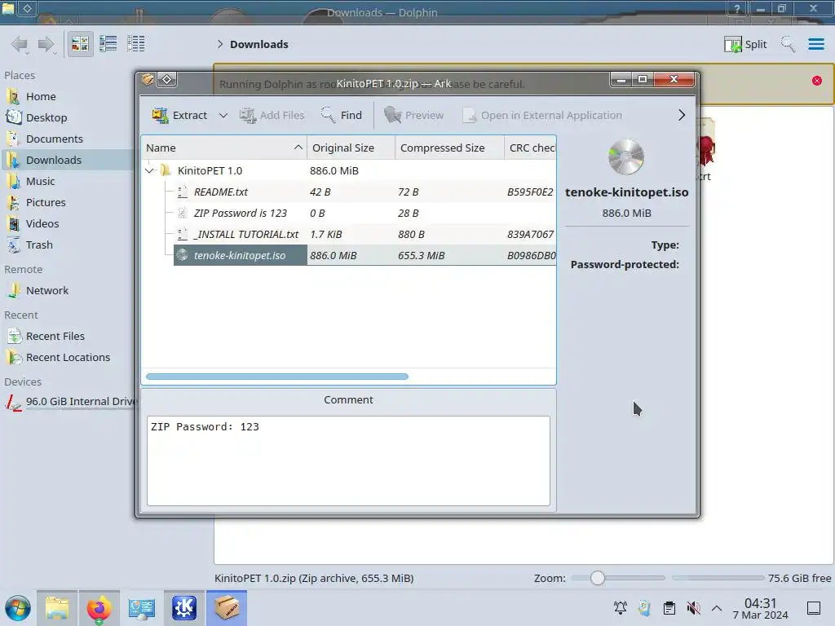
Task: Click the Find button in Ark
Action: point(342,115)
